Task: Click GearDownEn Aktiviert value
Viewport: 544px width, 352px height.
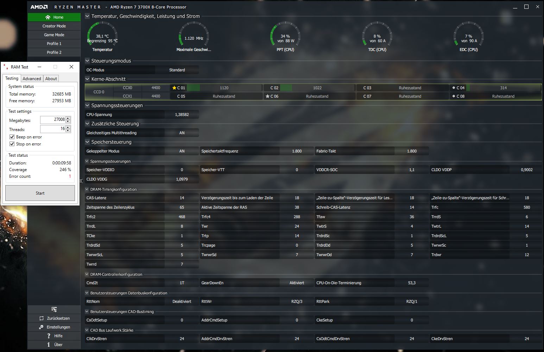Action: (297, 283)
